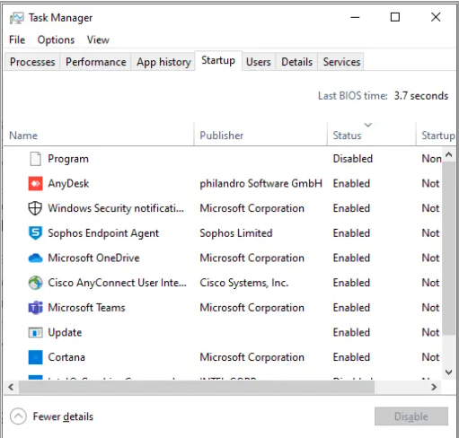The width and height of the screenshot is (459, 438).
Task: Collapse view with Fewer details arrow
Action: [x=18, y=416]
